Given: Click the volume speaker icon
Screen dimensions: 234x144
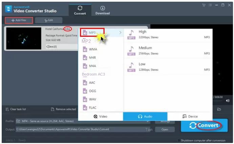Looking at the screenshot, I should (228, 101).
